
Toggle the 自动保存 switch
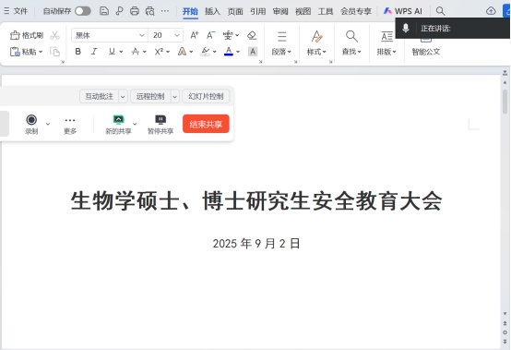[x=83, y=11]
